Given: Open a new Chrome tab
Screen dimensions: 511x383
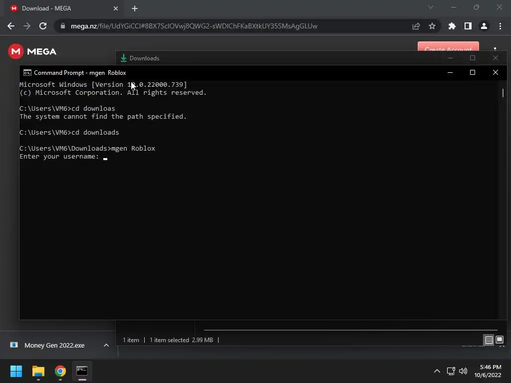Looking at the screenshot, I should pyautogui.click(x=135, y=8).
